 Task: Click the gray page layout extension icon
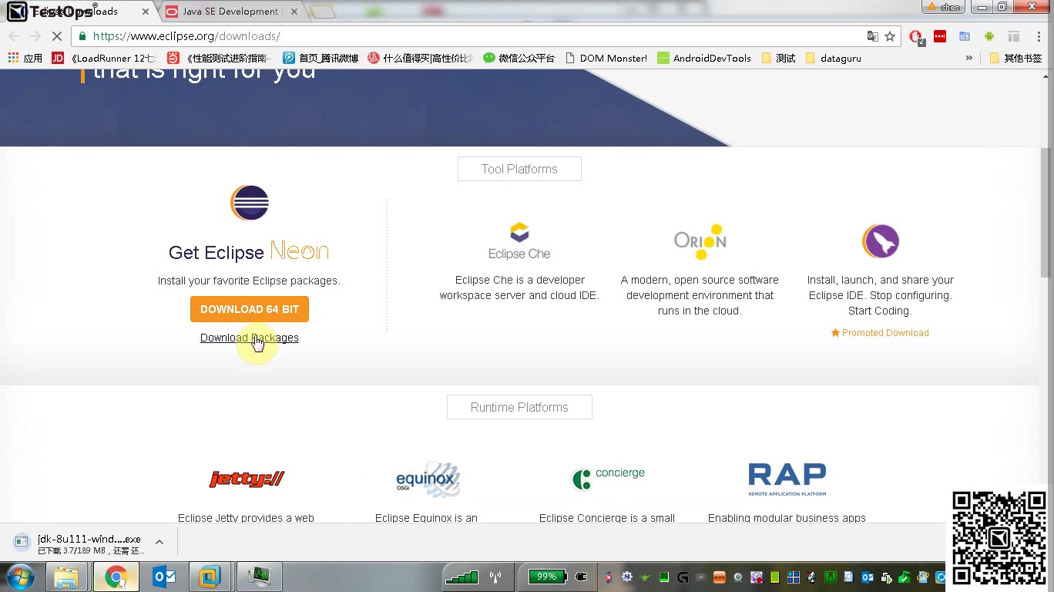1014,36
